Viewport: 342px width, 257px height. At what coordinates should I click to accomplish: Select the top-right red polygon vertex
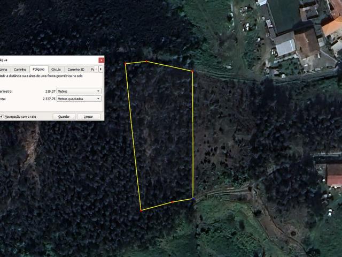192,71
